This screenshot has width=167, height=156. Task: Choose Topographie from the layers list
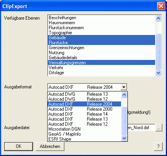click(x=101, y=33)
